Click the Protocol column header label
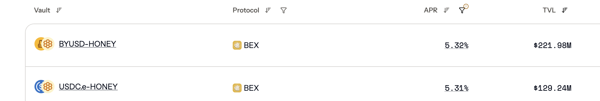Image resolution: width=600 pixels, height=101 pixels. pos(246,10)
